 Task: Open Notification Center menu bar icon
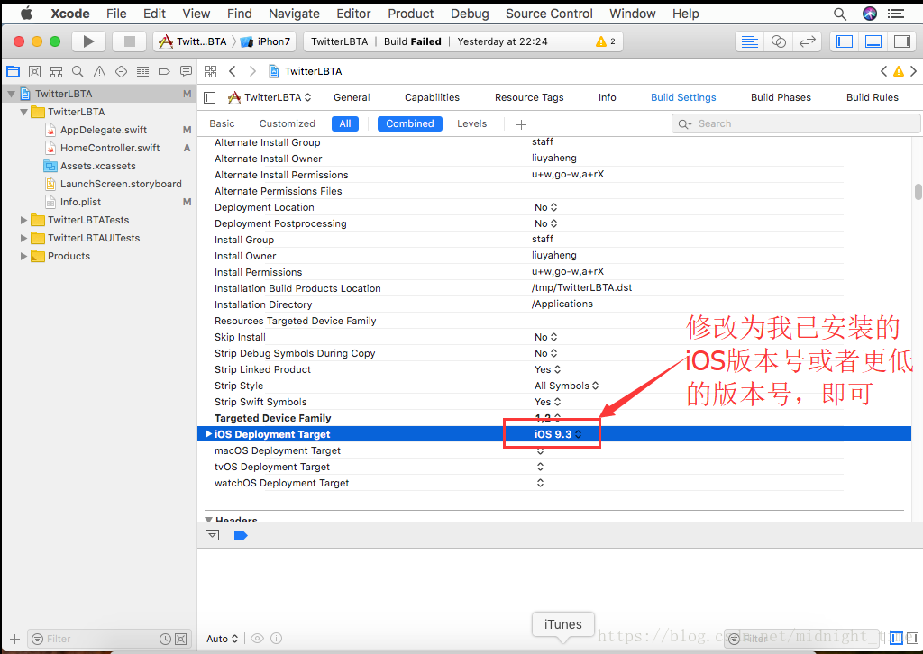pyautogui.click(x=896, y=14)
